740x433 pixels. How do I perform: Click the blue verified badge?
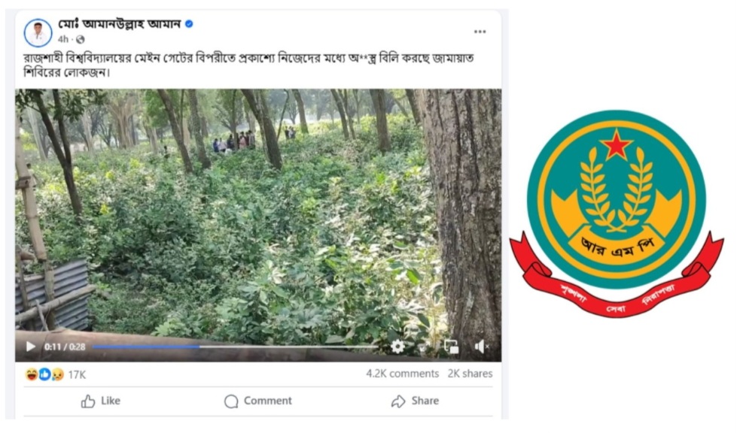[x=189, y=23]
